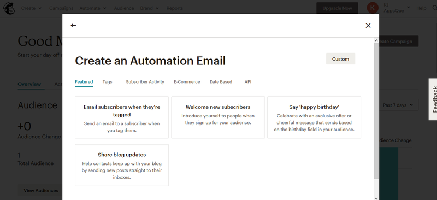Expand the Create menu
This screenshot has height=200, width=437.
point(31,8)
